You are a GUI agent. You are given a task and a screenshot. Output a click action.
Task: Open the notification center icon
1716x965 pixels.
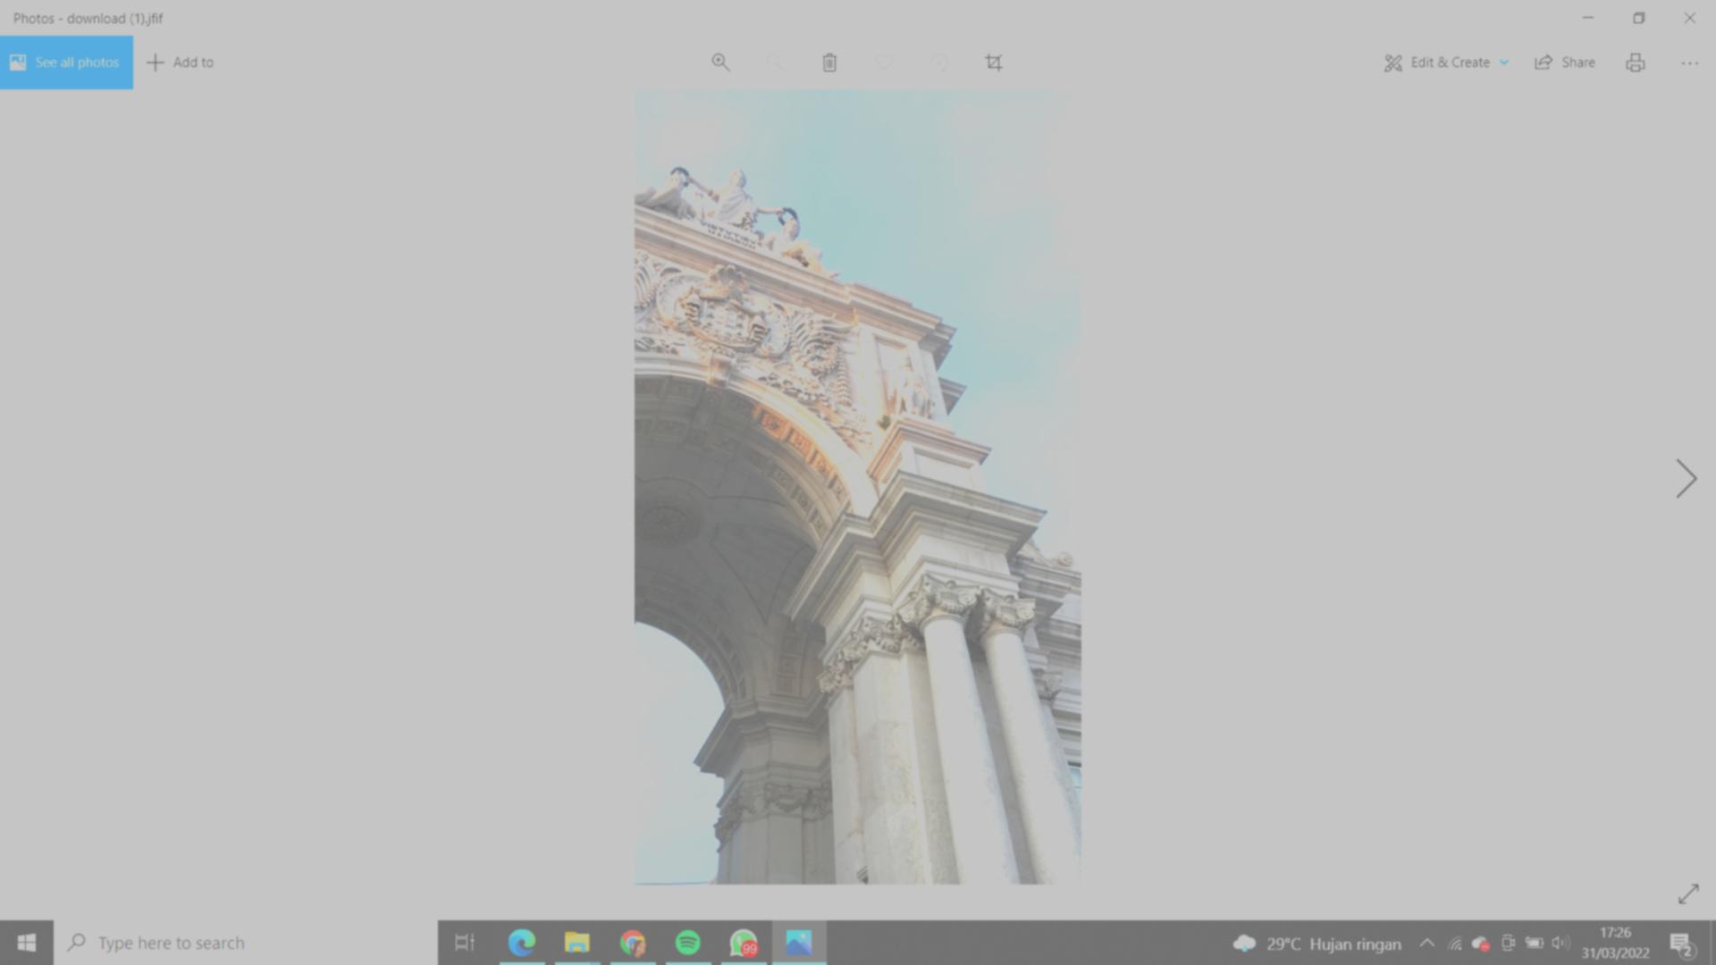tap(1680, 944)
